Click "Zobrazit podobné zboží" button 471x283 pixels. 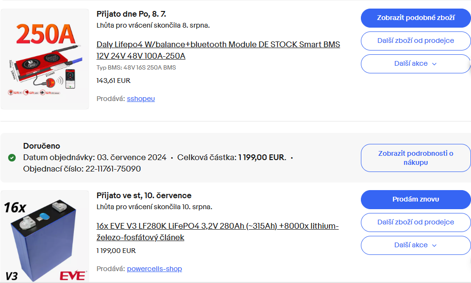pos(415,18)
